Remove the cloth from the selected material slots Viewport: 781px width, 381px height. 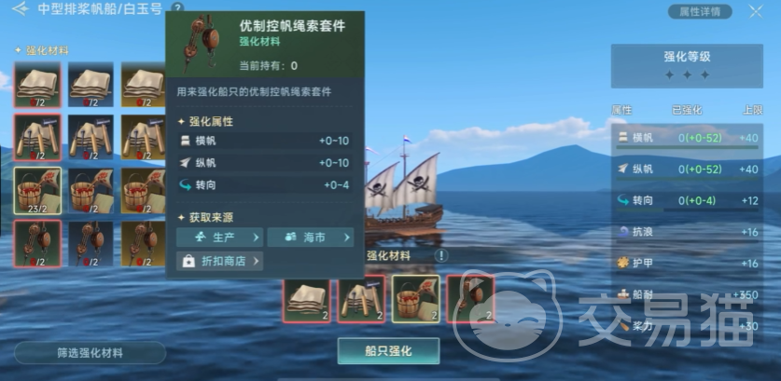tap(306, 299)
